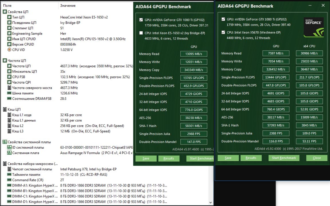330x206 pixels.
Task: Click 2988 FPS Julia value
Action: [x=194, y=134]
